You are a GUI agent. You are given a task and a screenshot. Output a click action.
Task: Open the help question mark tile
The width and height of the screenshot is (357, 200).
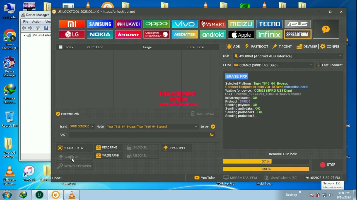326,29
